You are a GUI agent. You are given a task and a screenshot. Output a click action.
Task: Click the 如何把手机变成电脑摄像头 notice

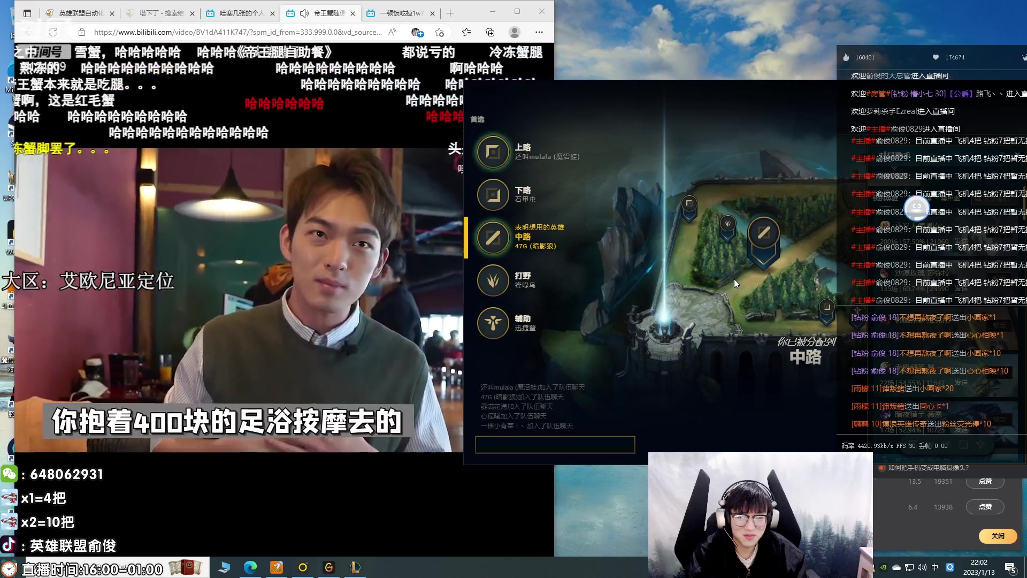(928, 468)
